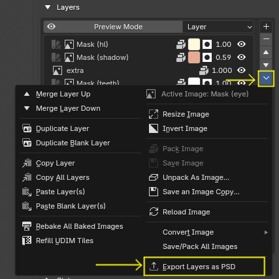Choose Merge Layer Up
This screenshot has width=279, height=279.
pyautogui.click(x=80, y=94)
